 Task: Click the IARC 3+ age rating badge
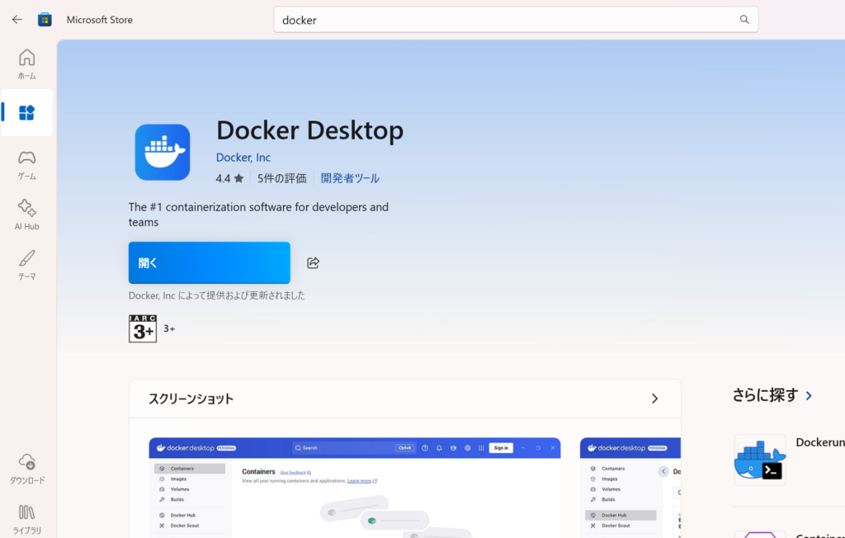[x=143, y=328]
